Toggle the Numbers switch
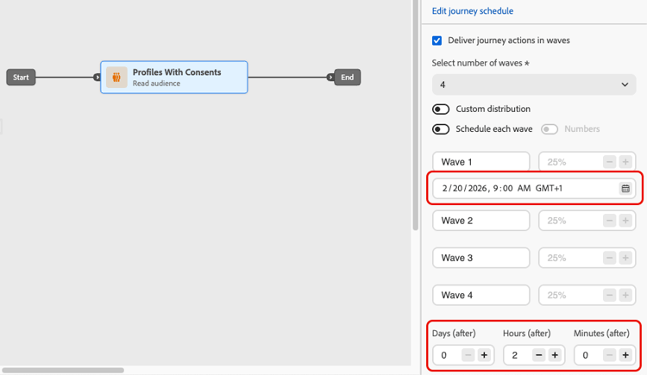Image resolution: width=647 pixels, height=375 pixels. point(549,129)
